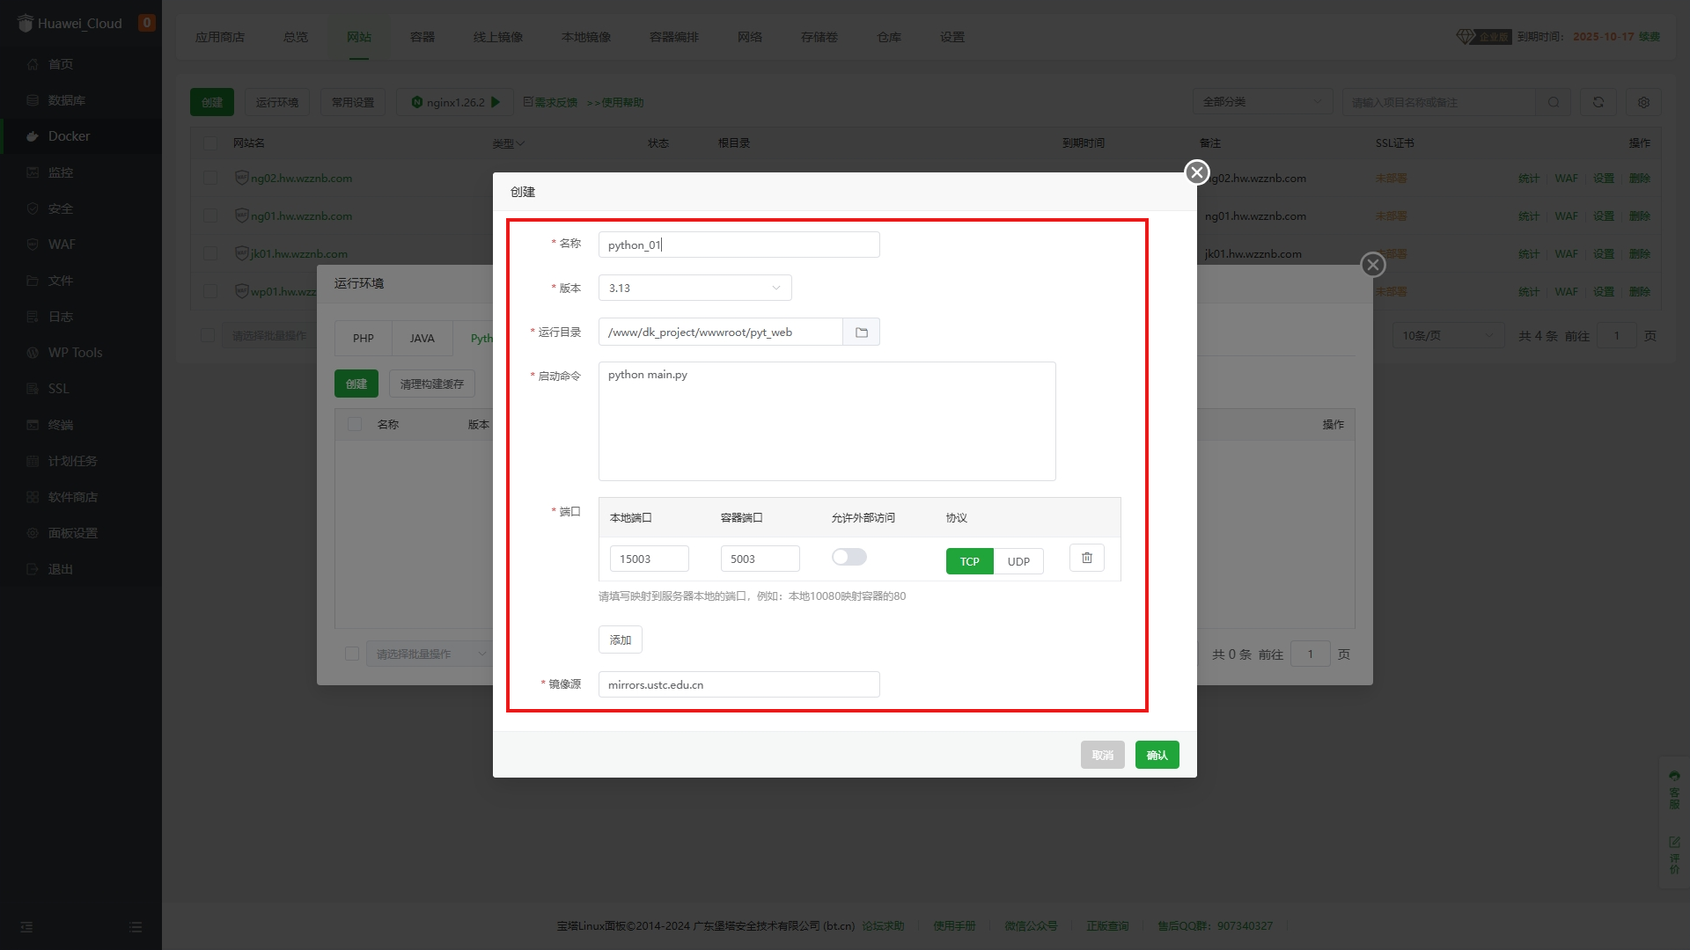Close the 创建 dialog
1690x950 pixels.
(1196, 172)
